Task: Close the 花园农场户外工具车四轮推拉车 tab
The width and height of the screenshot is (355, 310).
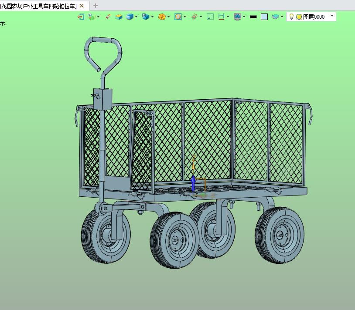Action: (x=82, y=6)
